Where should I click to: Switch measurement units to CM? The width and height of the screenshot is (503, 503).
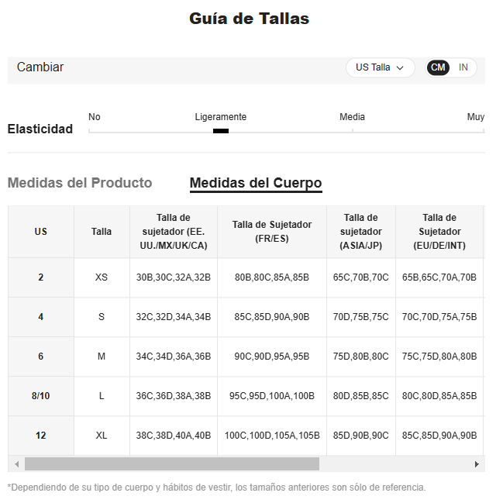pos(438,67)
